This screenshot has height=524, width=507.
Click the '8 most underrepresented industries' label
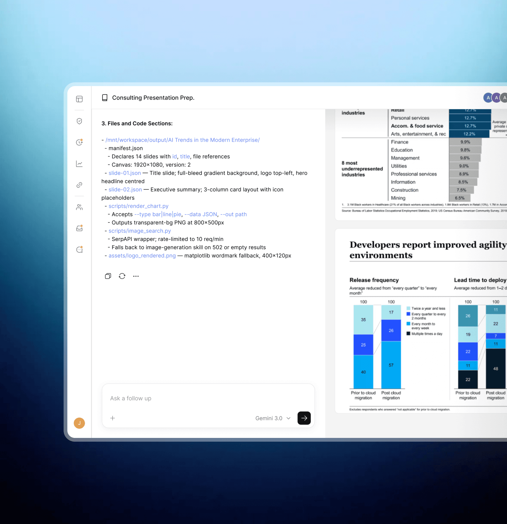pos(362,169)
